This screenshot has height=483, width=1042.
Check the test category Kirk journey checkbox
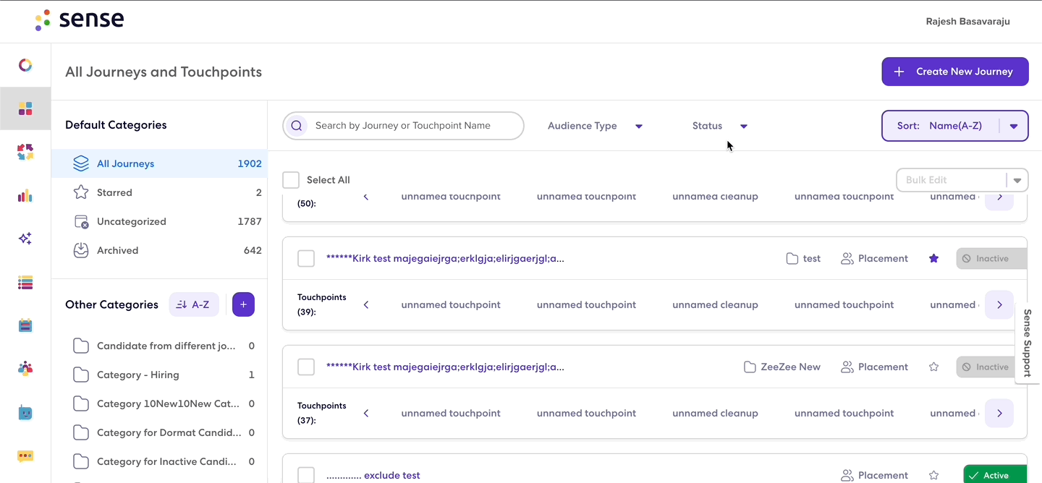(x=306, y=258)
